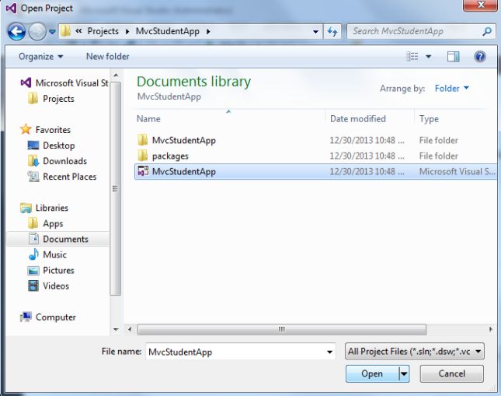Viewport: 501px width, 396px height.
Task: Close the Open Project dialog
Action: click(x=480, y=5)
